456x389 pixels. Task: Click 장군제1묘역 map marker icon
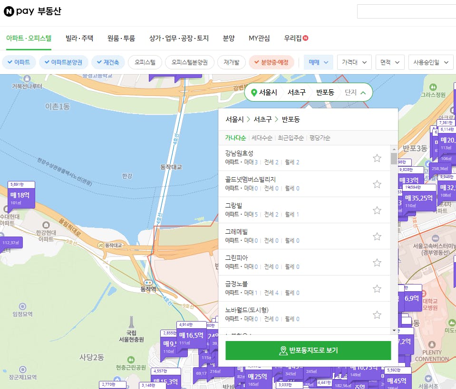click(x=23, y=370)
